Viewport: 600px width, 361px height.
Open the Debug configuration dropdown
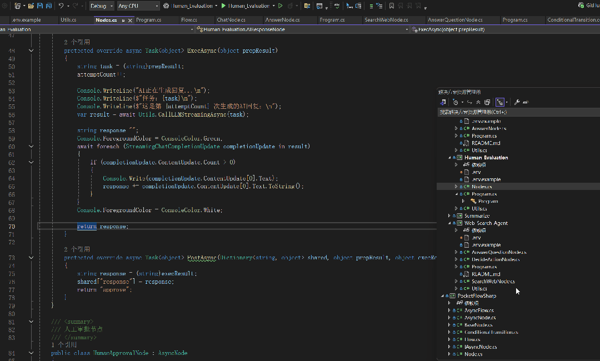(x=102, y=6)
